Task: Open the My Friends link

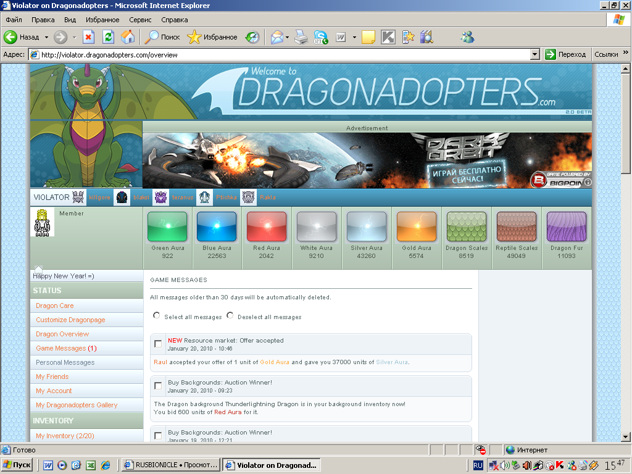Action: click(x=52, y=376)
